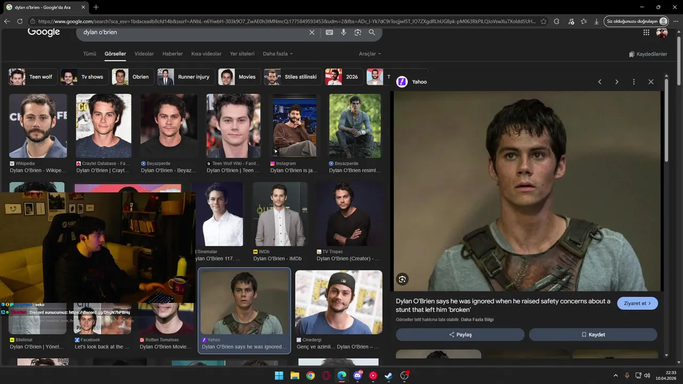Click the Ziyaret et visit button
The height and width of the screenshot is (384, 683).
(x=638, y=303)
